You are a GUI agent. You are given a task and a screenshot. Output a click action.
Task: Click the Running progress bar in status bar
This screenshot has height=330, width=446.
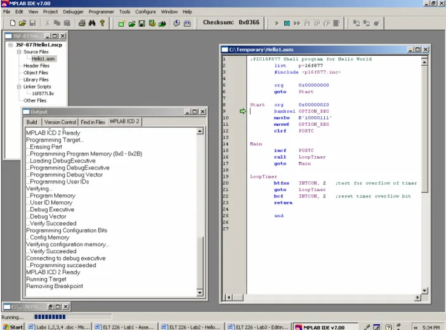[x=73, y=317]
